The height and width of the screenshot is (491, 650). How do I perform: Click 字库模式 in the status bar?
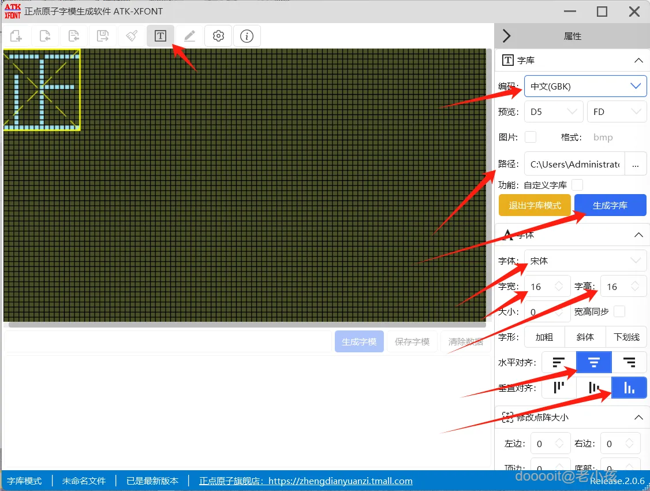tap(24, 481)
